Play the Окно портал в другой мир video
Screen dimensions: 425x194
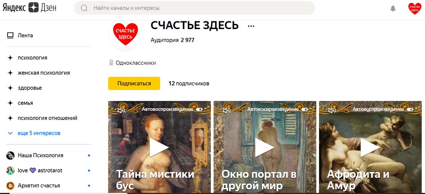click(265, 147)
